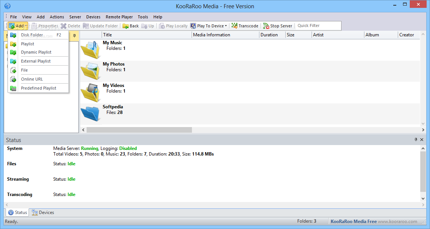430x229 pixels.
Task: Select the My Videos folder icon
Action: coord(90,93)
